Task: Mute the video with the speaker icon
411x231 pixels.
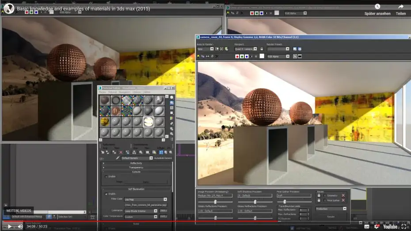Action: 20,226
